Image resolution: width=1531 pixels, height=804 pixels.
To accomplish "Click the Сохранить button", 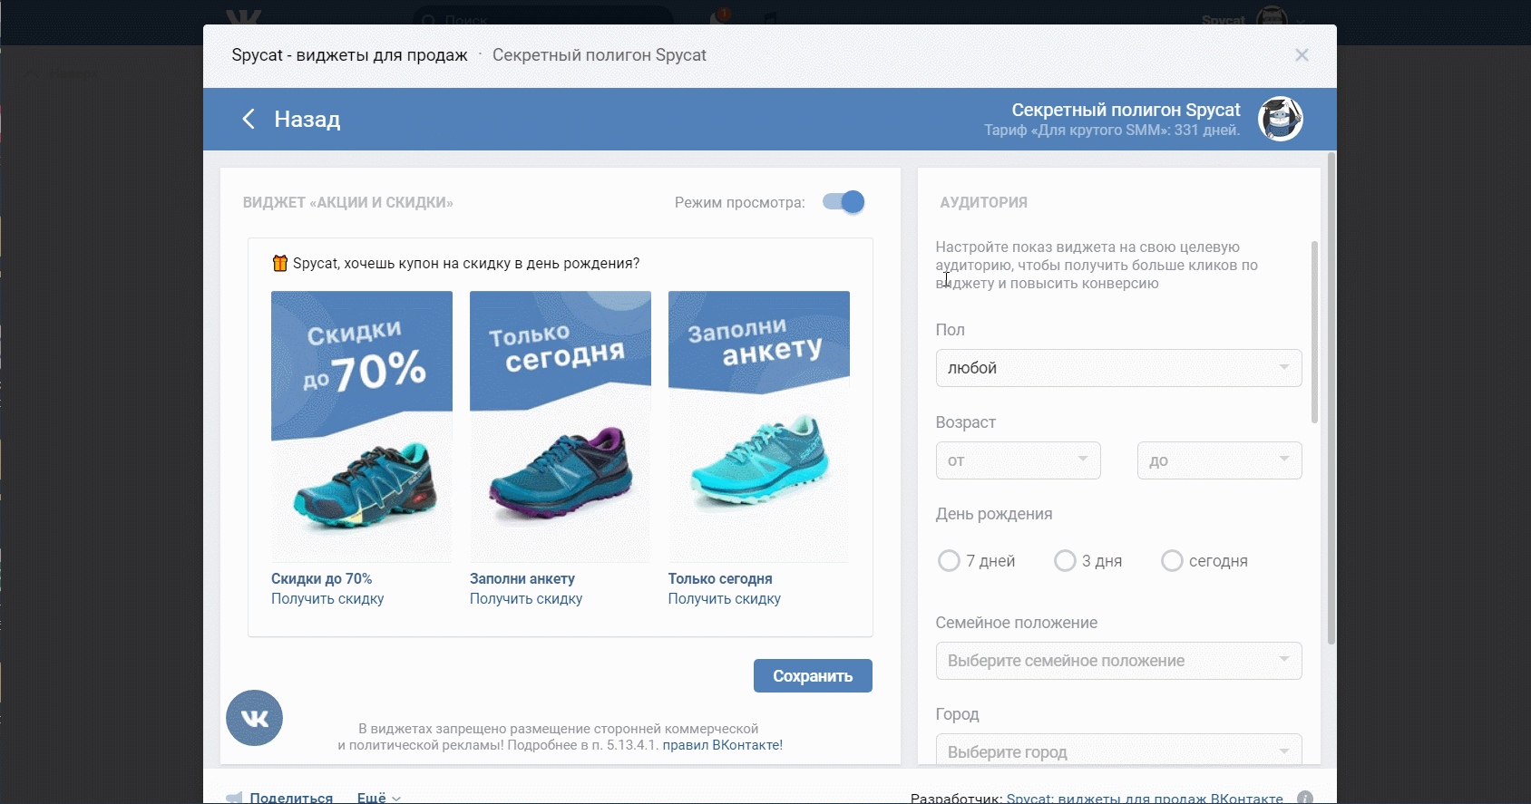I will [813, 675].
